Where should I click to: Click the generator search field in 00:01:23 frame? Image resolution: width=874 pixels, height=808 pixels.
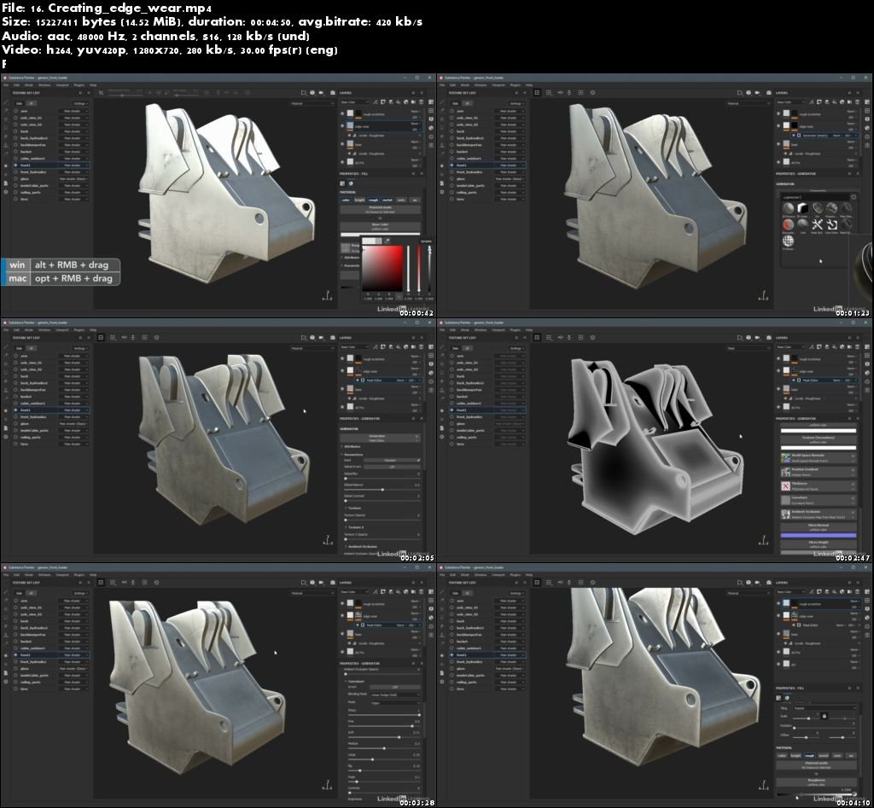[x=813, y=197]
